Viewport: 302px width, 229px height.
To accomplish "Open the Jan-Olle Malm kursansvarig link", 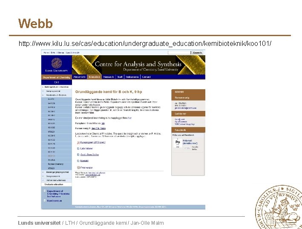I will tap(98, 128).
